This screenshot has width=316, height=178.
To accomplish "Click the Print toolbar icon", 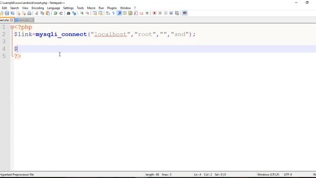I will pos(29,13).
